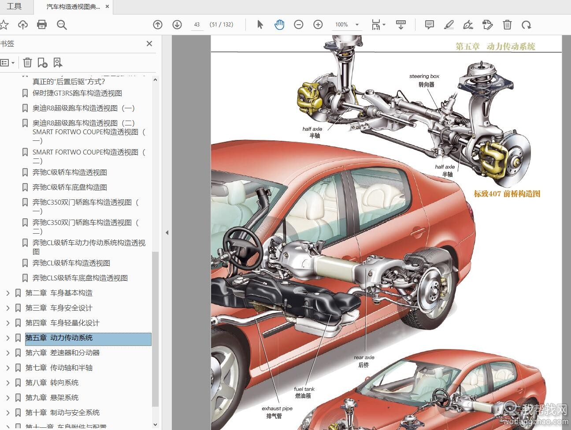Expand 第三章 车身安全设计 bookmark
Image resolution: width=571 pixels, height=430 pixels.
[7, 308]
